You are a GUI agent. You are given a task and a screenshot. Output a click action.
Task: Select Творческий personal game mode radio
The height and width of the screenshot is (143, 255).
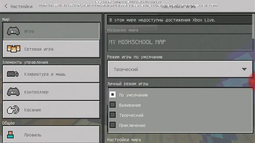112,115
